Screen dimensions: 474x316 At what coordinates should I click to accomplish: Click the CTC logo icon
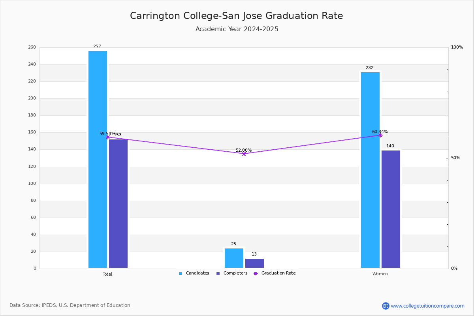tap(386, 306)
